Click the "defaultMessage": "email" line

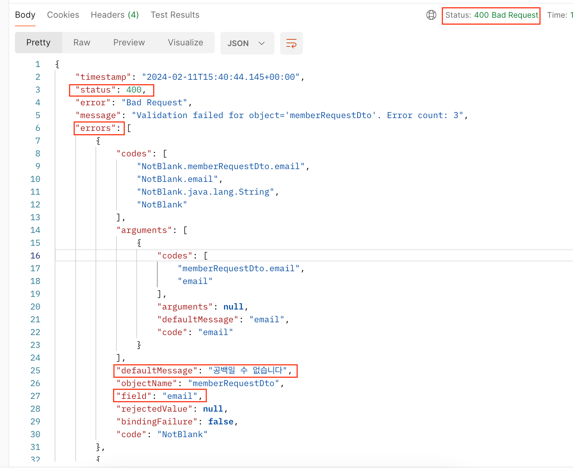click(x=223, y=319)
